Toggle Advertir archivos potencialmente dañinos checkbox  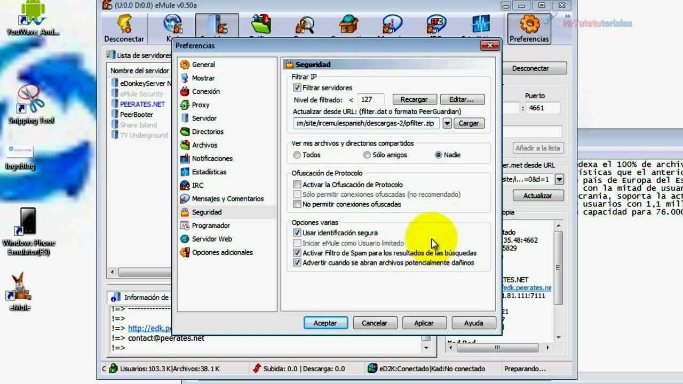click(297, 262)
